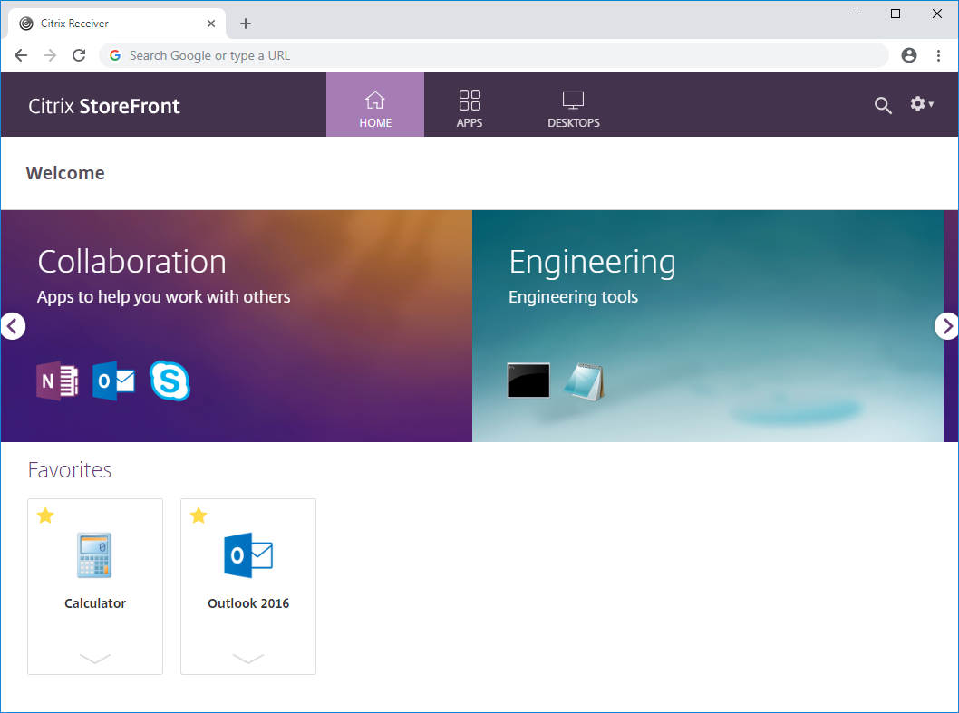959x713 pixels.
Task: Open OneNote icon in Collaboration banner
Action: (x=57, y=381)
